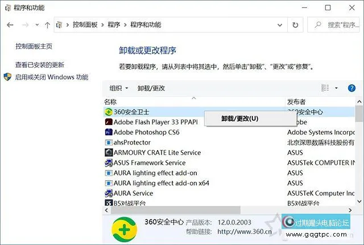Click the B5对战平台 program icon
Image resolution: width=364 pixels, height=245 pixels.
point(109,203)
